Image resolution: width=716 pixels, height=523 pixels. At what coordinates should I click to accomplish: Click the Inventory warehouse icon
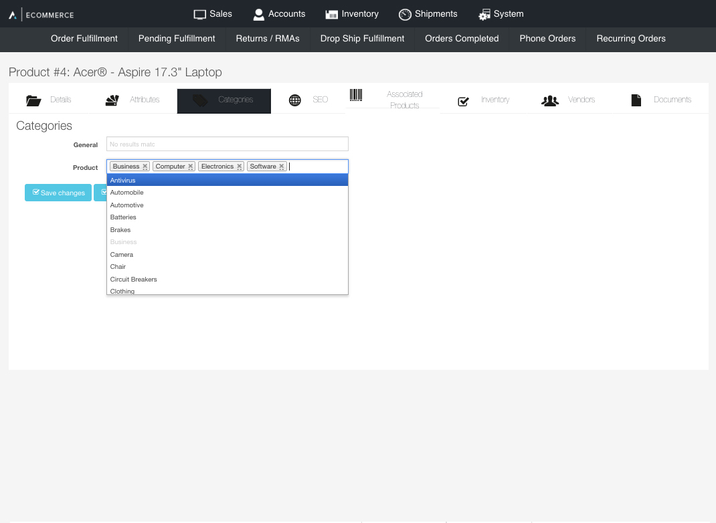pyautogui.click(x=331, y=15)
